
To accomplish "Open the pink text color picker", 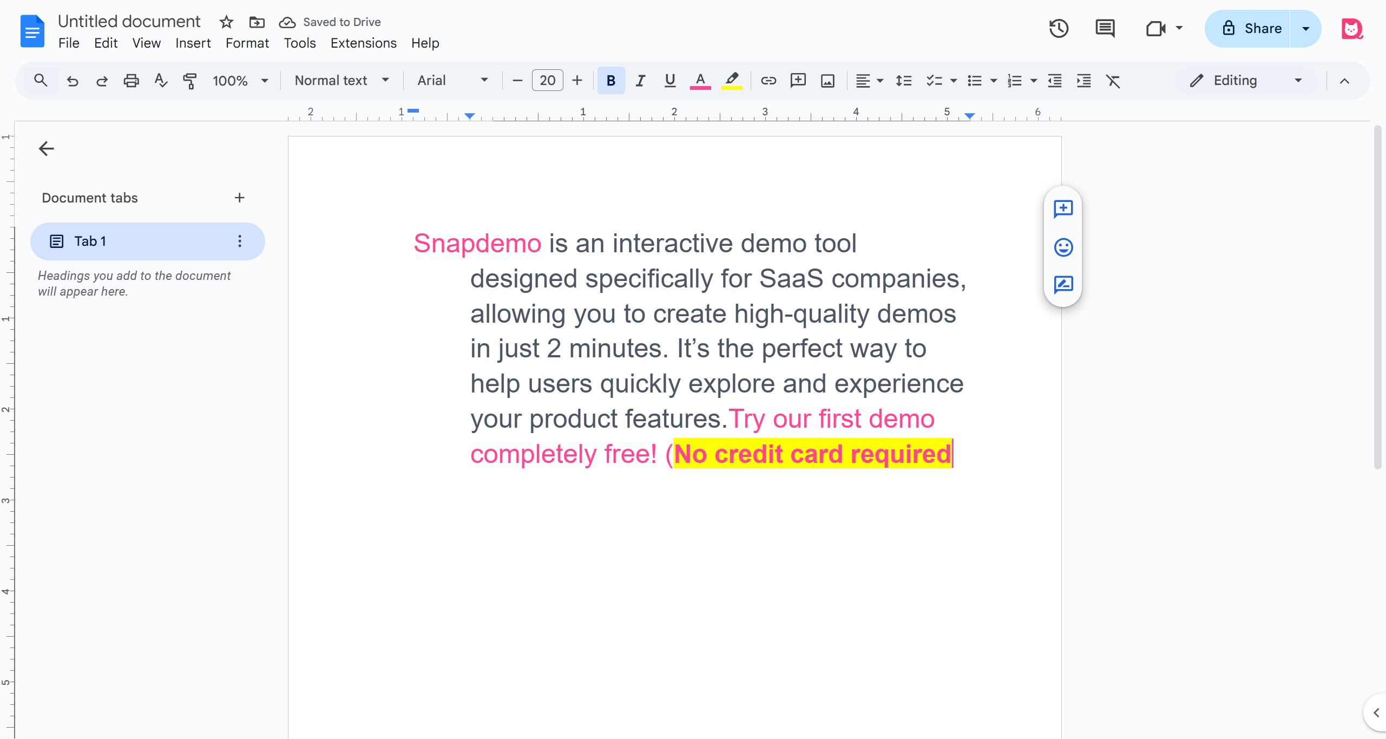I will click(x=700, y=81).
